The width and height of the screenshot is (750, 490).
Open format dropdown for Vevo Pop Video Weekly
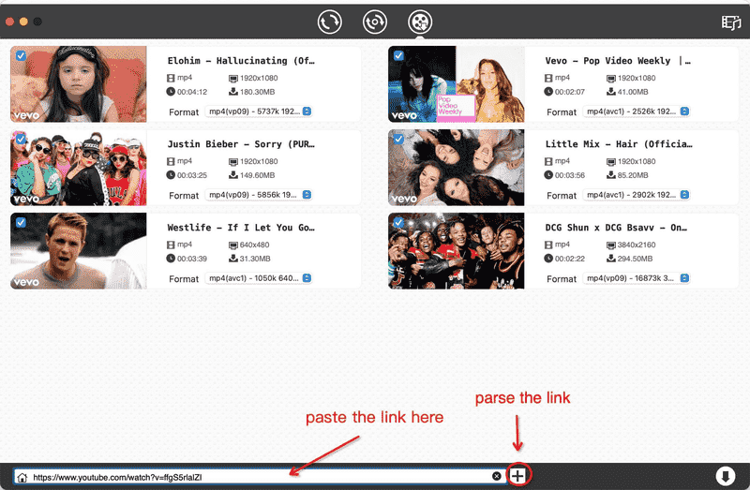pyautogui.click(x=637, y=111)
